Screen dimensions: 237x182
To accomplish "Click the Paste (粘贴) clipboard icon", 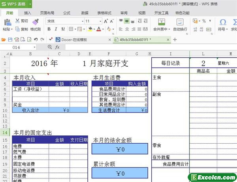I will point(8,23).
